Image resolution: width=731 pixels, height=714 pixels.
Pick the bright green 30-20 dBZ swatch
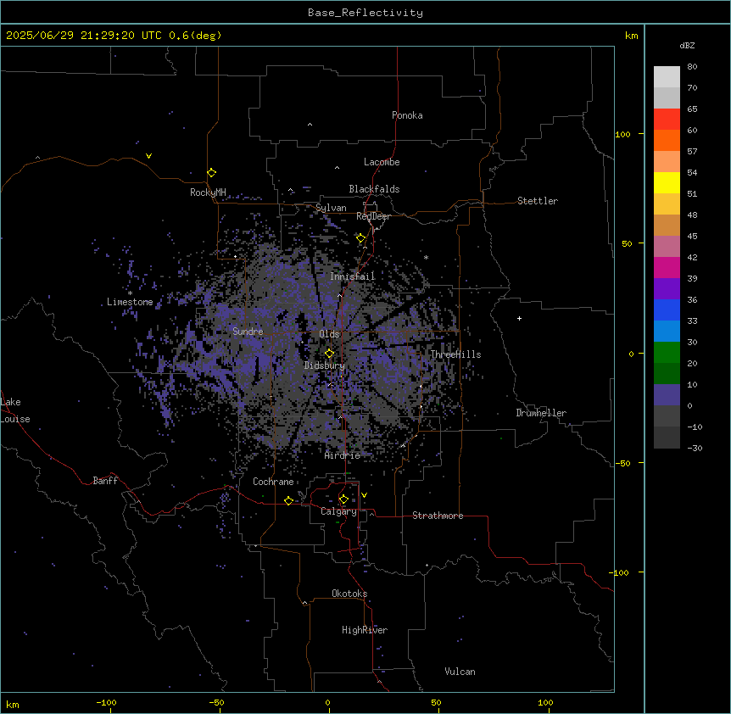point(667,353)
